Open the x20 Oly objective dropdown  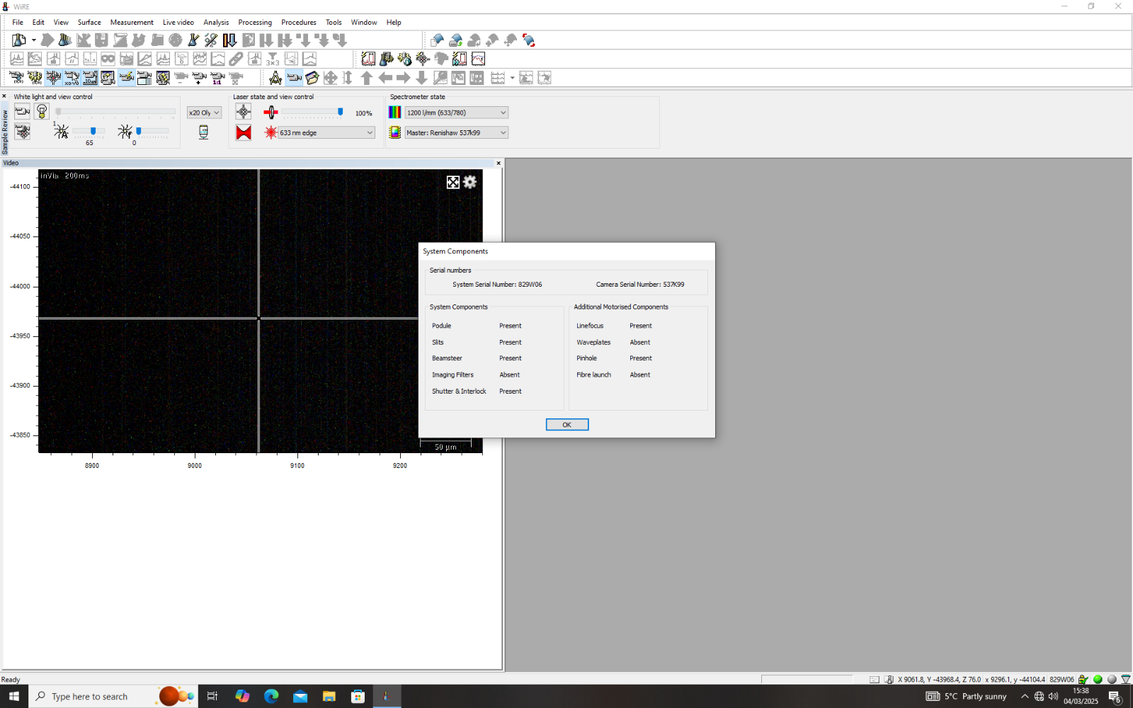pos(205,113)
